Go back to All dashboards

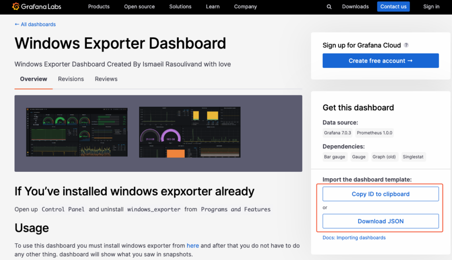click(x=35, y=25)
